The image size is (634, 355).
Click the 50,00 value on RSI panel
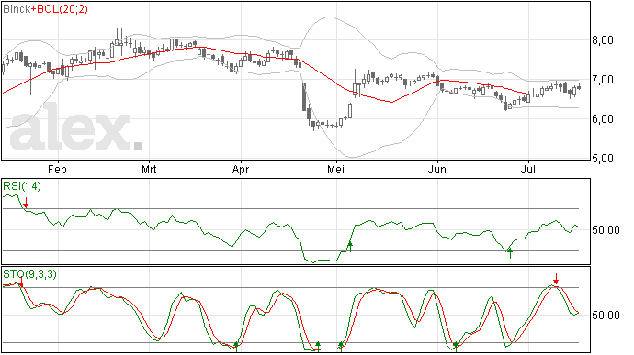(606, 230)
